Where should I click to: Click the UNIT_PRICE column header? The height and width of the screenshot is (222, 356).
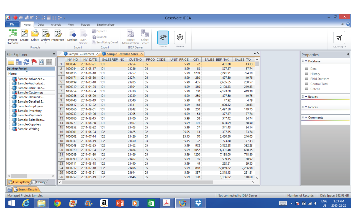pos(179,59)
